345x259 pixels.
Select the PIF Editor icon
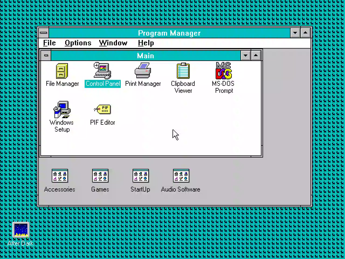coord(102,109)
